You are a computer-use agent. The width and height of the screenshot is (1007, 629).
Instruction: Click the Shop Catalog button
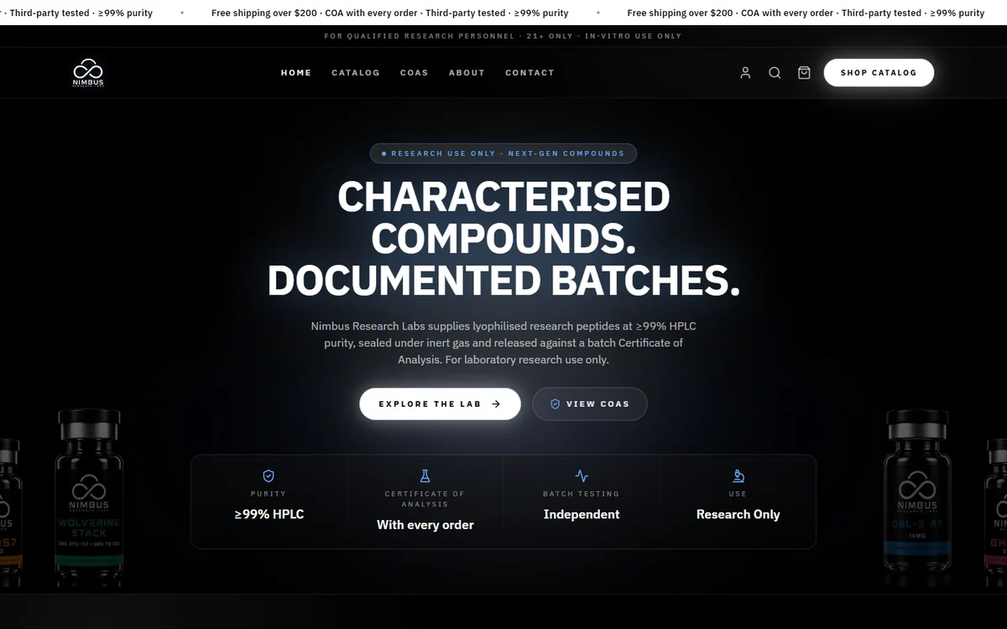point(879,73)
